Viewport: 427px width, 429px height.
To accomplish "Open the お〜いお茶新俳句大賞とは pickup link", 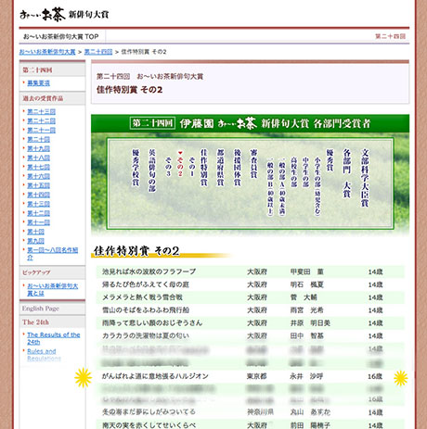I will 53,289.
